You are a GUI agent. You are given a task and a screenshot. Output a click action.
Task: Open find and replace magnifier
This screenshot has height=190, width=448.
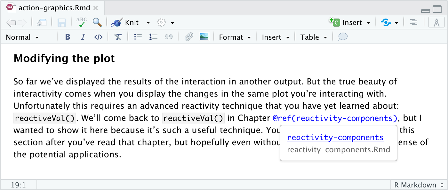tap(97, 22)
